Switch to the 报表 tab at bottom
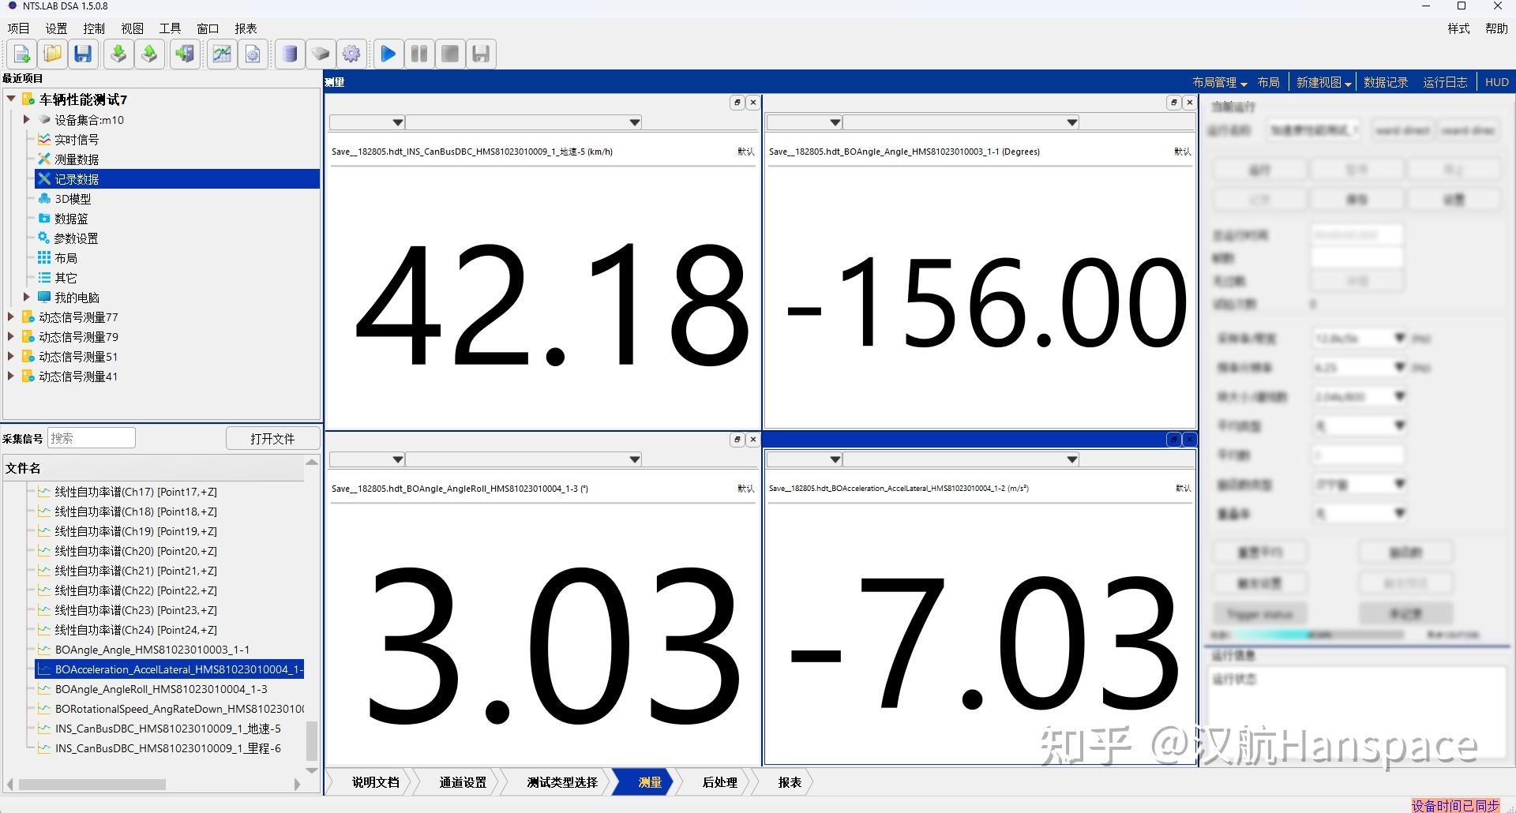The image size is (1516, 813). click(x=789, y=782)
